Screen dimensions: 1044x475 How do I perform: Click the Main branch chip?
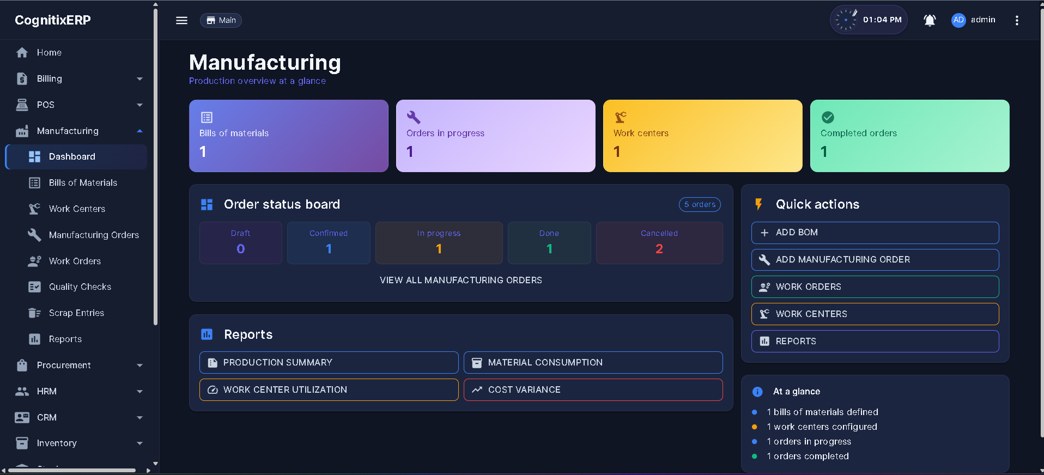[x=221, y=20]
